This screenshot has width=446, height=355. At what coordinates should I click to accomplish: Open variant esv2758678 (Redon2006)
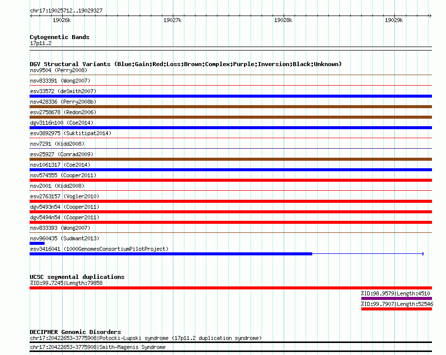(x=63, y=112)
